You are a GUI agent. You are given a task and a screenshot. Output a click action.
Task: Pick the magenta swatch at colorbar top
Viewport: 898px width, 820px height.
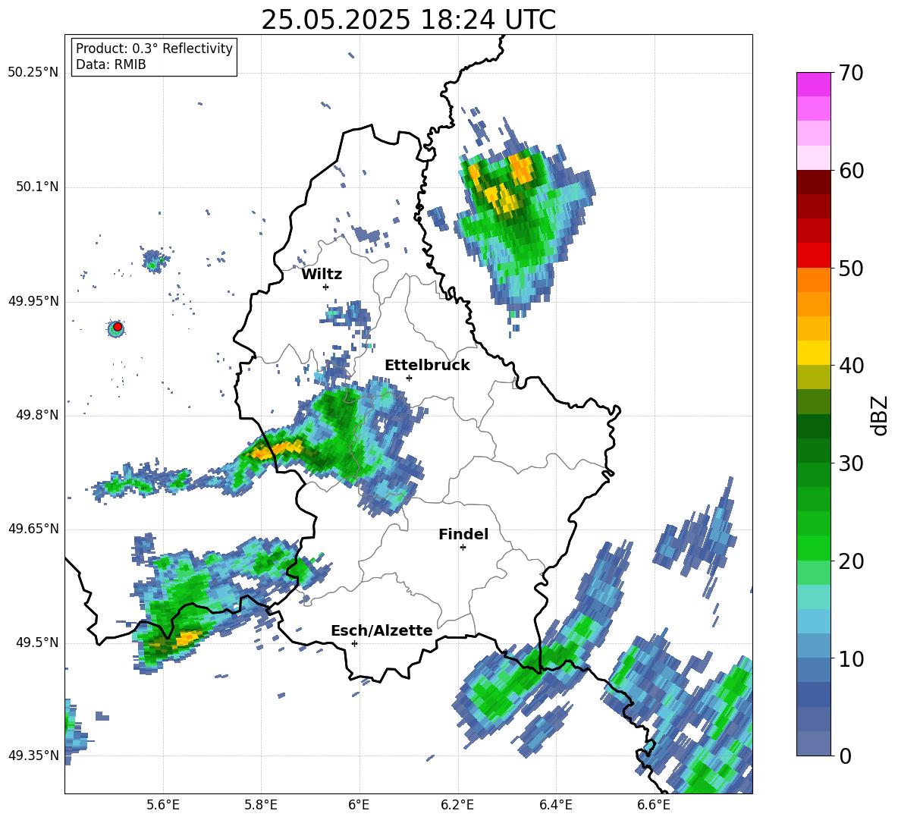(x=813, y=84)
